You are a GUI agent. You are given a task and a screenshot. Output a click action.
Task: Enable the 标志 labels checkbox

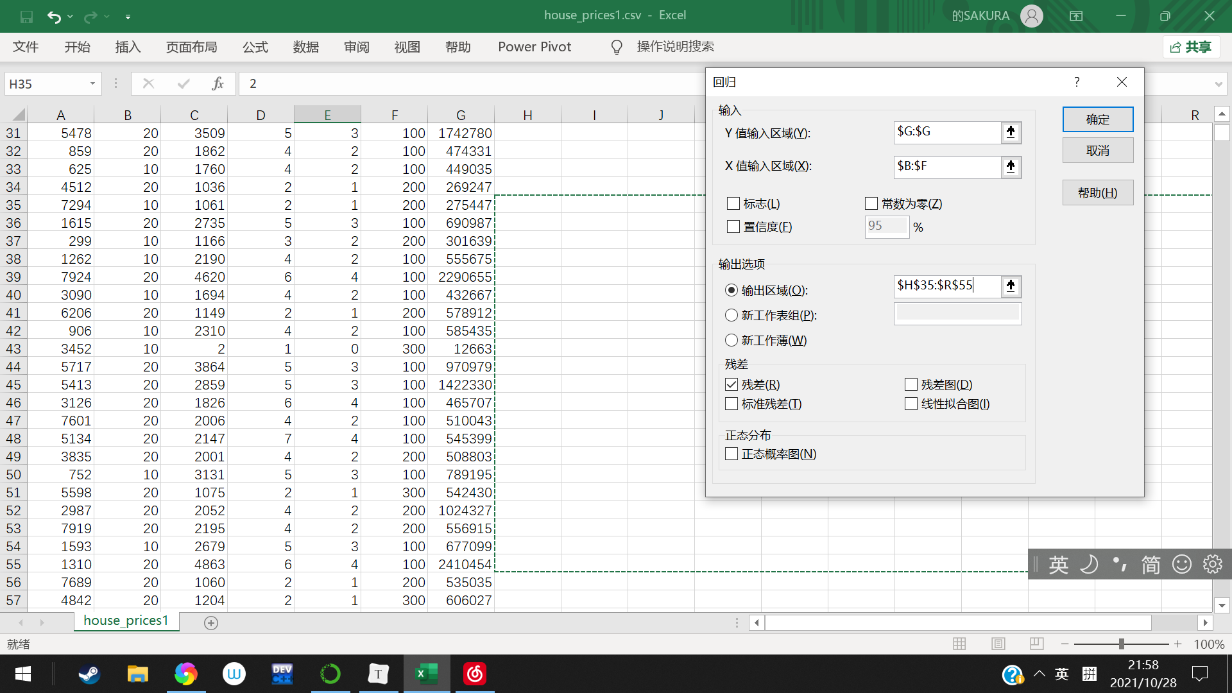(x=733, y=204)
